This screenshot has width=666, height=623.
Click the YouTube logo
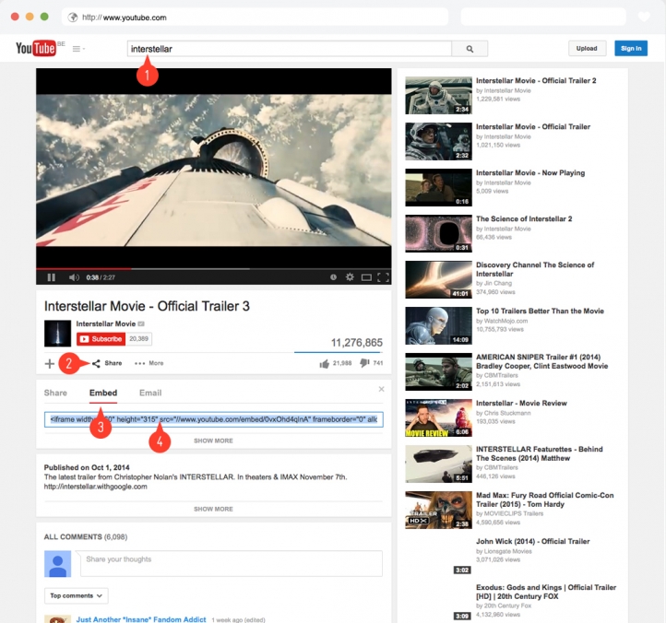36,48
